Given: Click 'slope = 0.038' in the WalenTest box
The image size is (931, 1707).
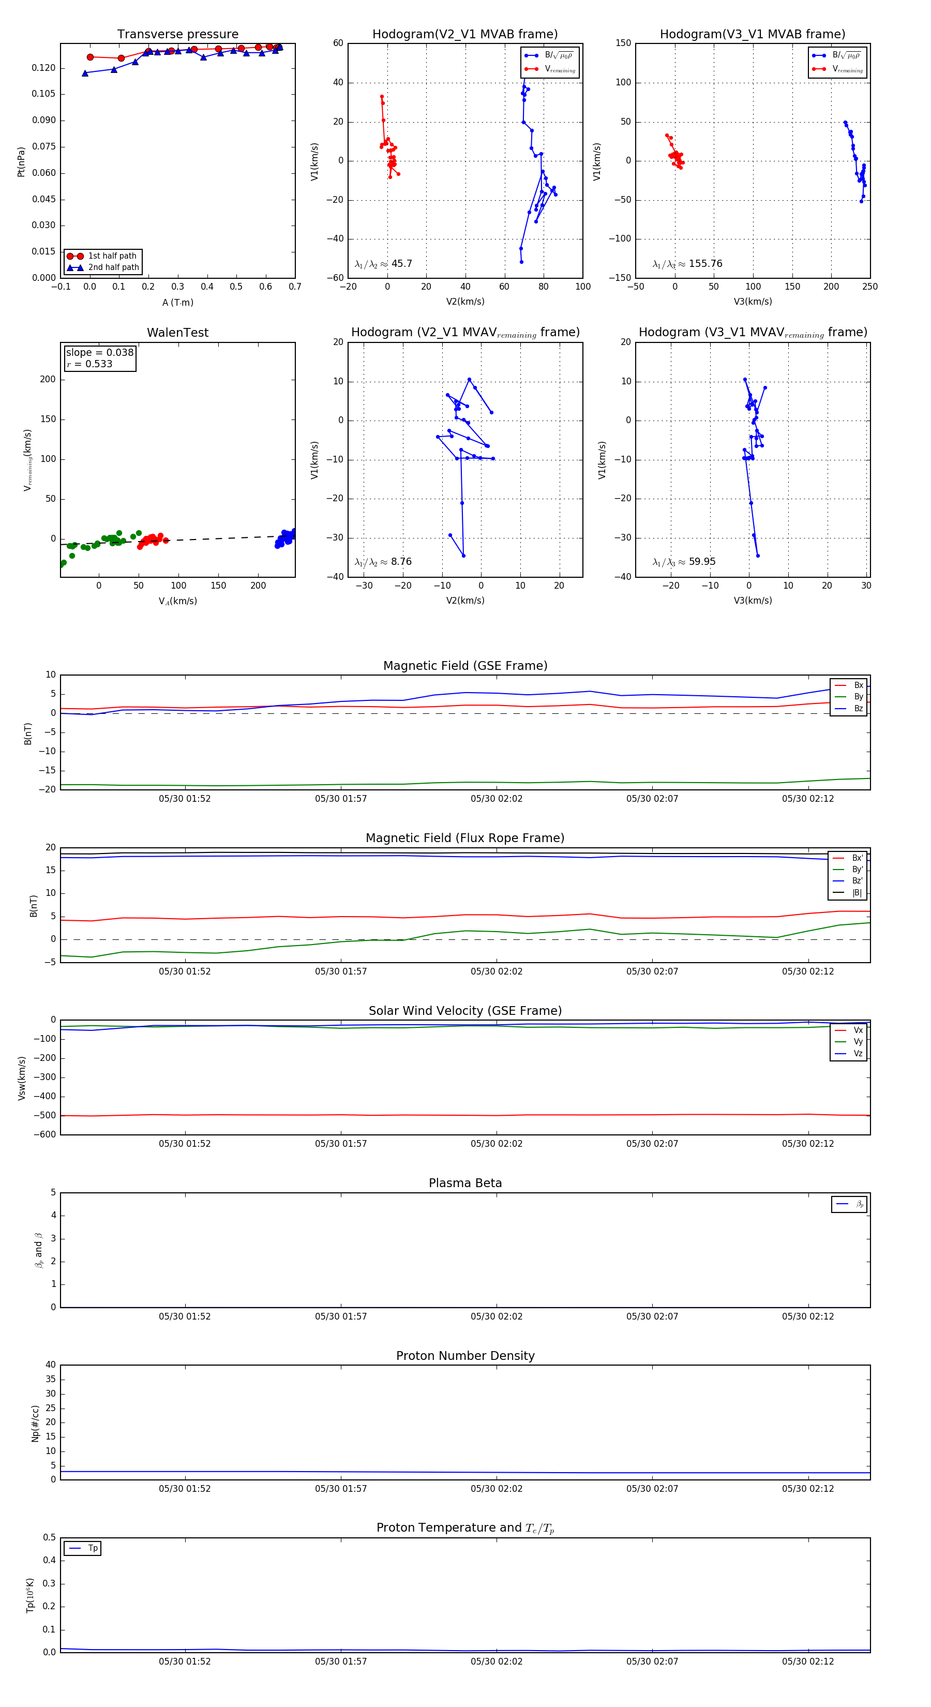Looking at the screenshot, I should [x=100, y=353].
